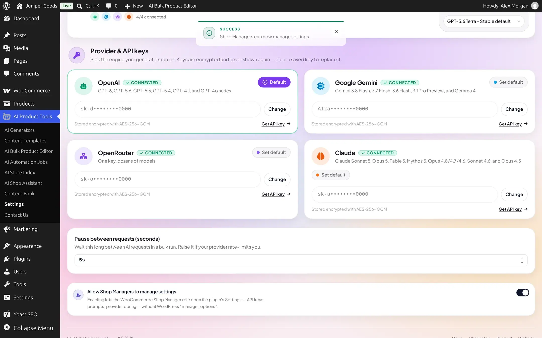The width and height of the screenshot is (542, 338).
Task: Dismiss the success notification
Action: 336,32
